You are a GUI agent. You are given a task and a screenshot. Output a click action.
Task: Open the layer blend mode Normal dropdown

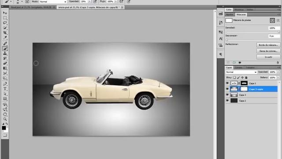click(x=241, y=72)
